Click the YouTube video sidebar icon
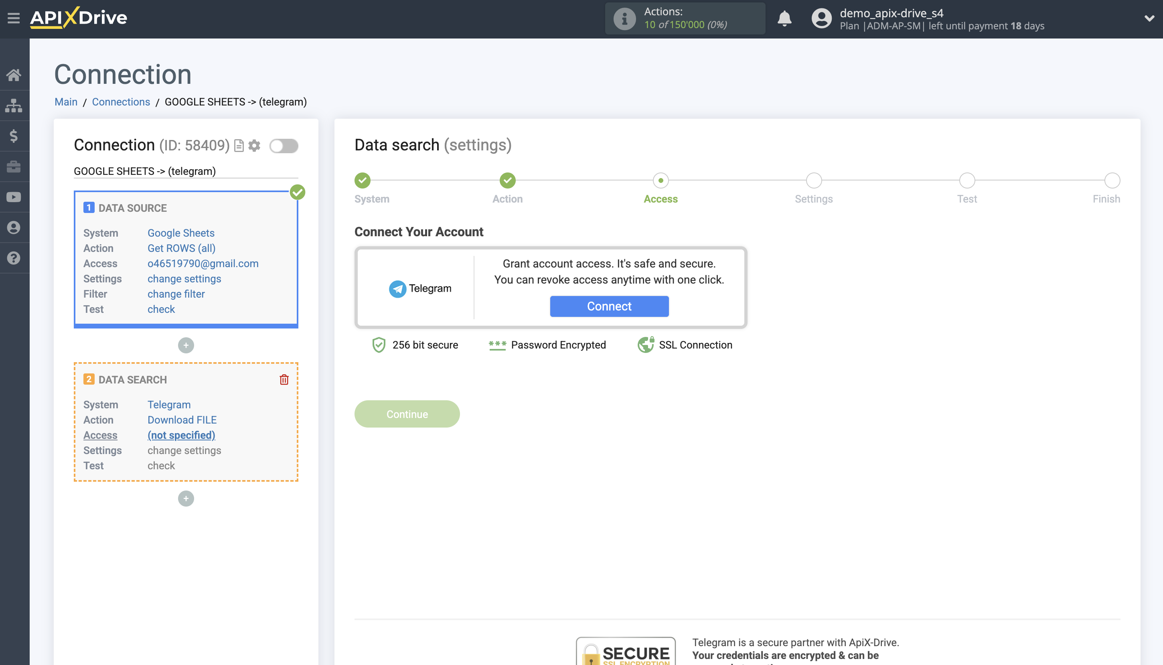Image resolution: width=1163 pixels, height=665 pixels. tap(14, 197)
